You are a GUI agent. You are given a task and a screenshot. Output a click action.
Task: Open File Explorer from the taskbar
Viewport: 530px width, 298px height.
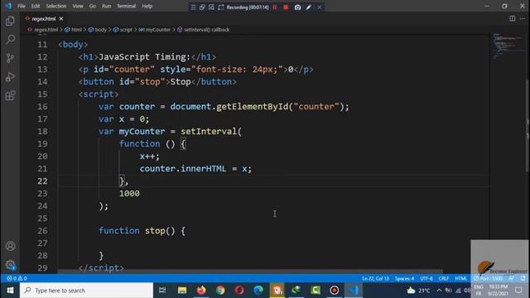(182, 291)
